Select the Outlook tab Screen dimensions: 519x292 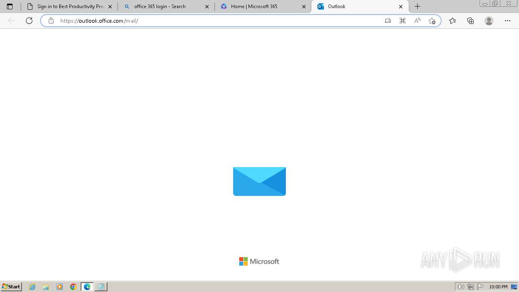[x=360, y=6]
